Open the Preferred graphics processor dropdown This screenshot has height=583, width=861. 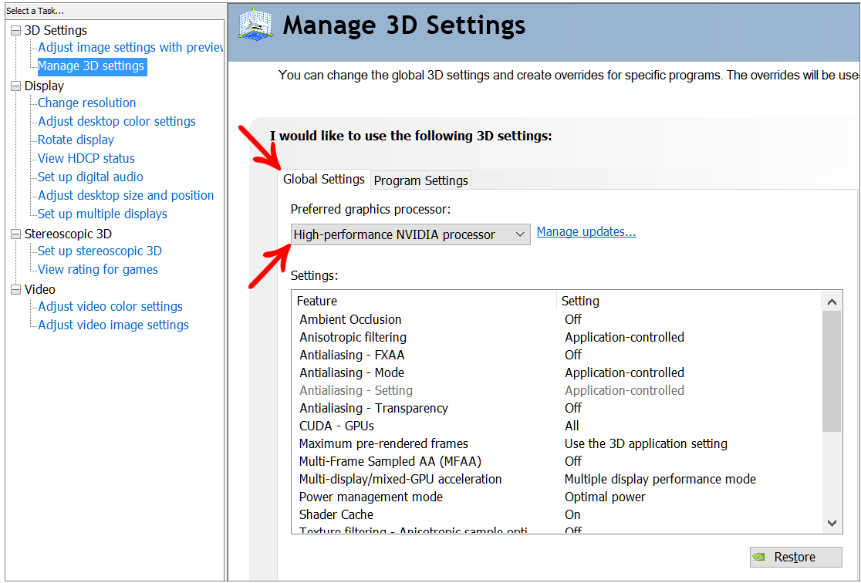coord(410,234)
